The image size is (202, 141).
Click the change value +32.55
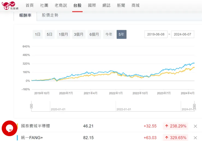150,126
